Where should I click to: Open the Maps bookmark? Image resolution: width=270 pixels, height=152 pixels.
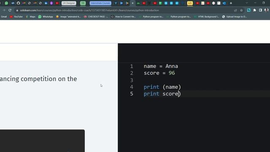coord(31,16)
